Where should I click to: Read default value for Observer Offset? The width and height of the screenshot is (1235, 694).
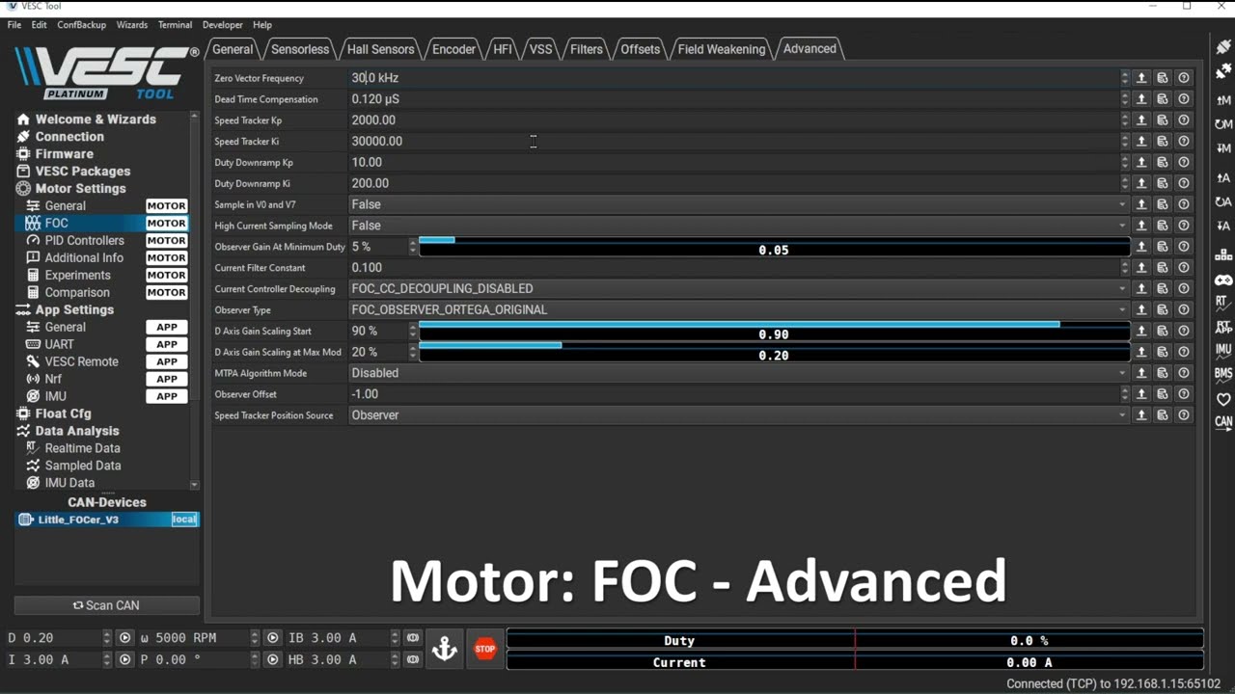click(x=1163, y=394)
